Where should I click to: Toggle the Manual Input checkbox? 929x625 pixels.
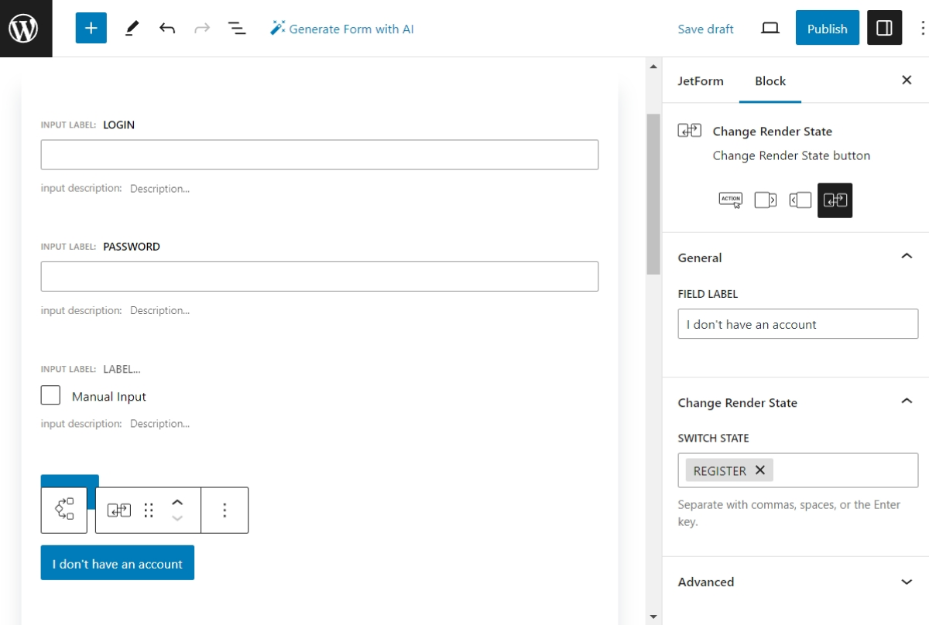tap(50, 395)
